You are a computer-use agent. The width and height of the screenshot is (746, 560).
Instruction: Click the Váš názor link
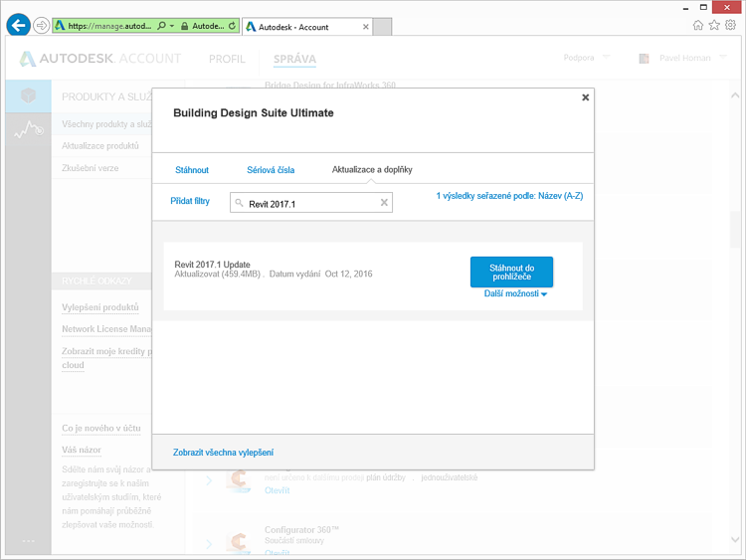click(x=82, y=451)
